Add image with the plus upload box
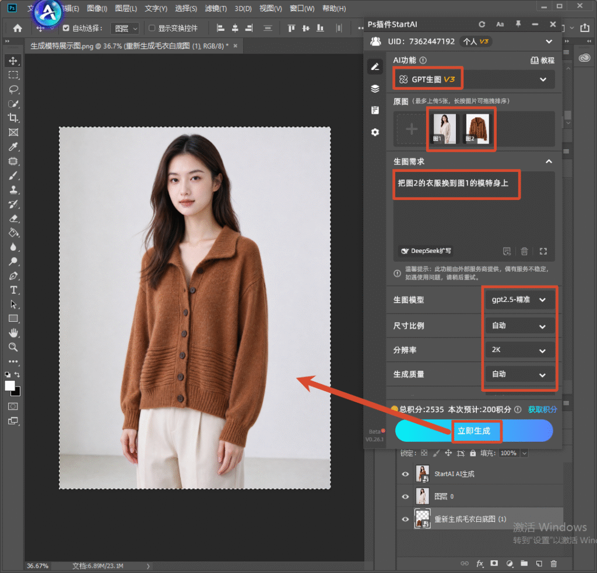Image resolution: width=597 pixels, height=573 pixels. click(x=411, y=129)
